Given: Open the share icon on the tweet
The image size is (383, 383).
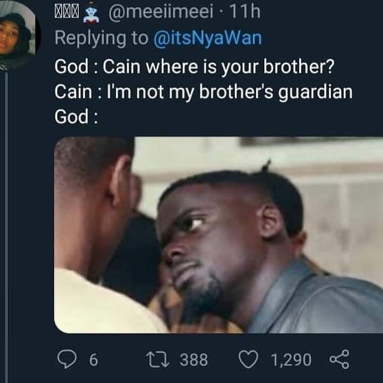Looking at the screenshot, I should pyautogui.click(x=339, y=359).
